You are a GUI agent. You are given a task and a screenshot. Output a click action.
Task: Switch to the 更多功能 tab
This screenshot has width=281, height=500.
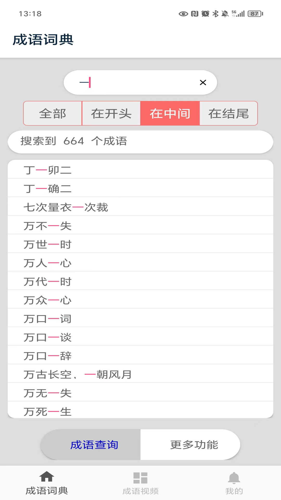pos(194,445)
